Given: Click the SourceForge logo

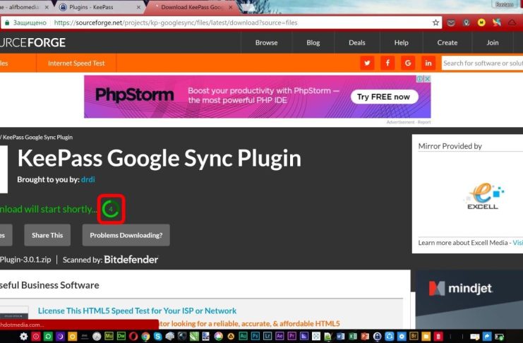Looking at the screenshot, I should point(32,43).
